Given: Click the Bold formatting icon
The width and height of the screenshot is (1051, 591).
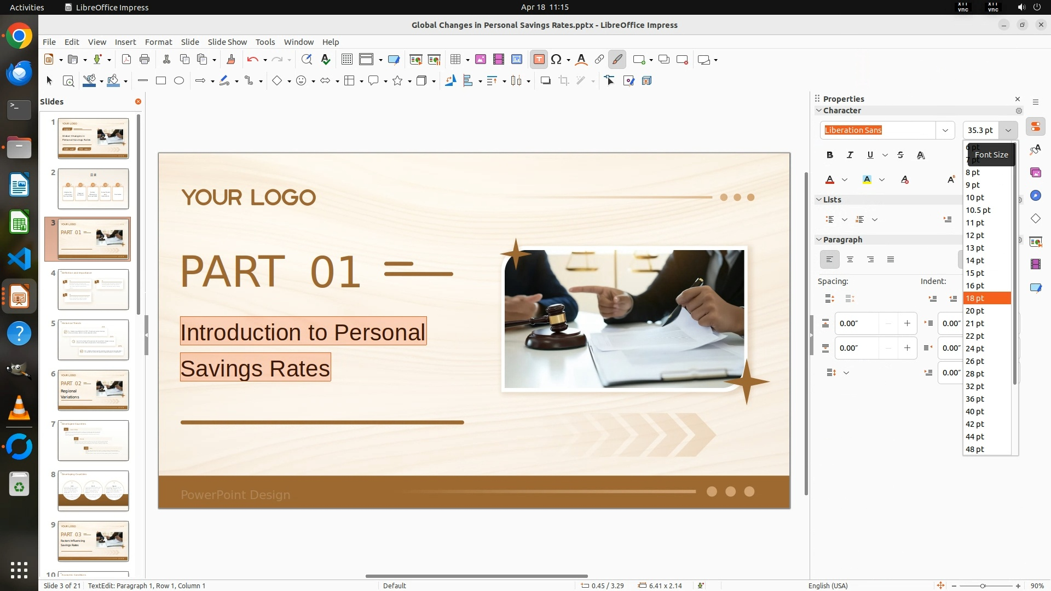Looking at the screenshot, I should pos(830,155).
